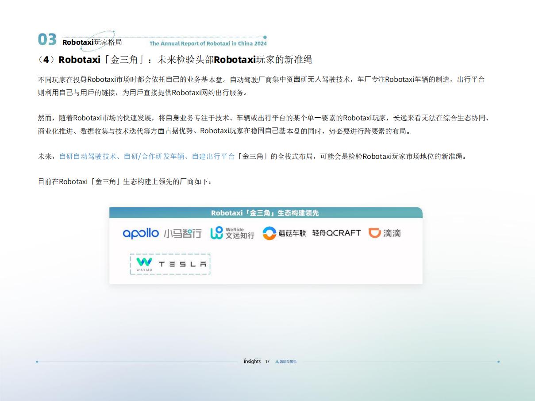
Task: Click the 智能车参考 footer logo
Action: point(286,362)
